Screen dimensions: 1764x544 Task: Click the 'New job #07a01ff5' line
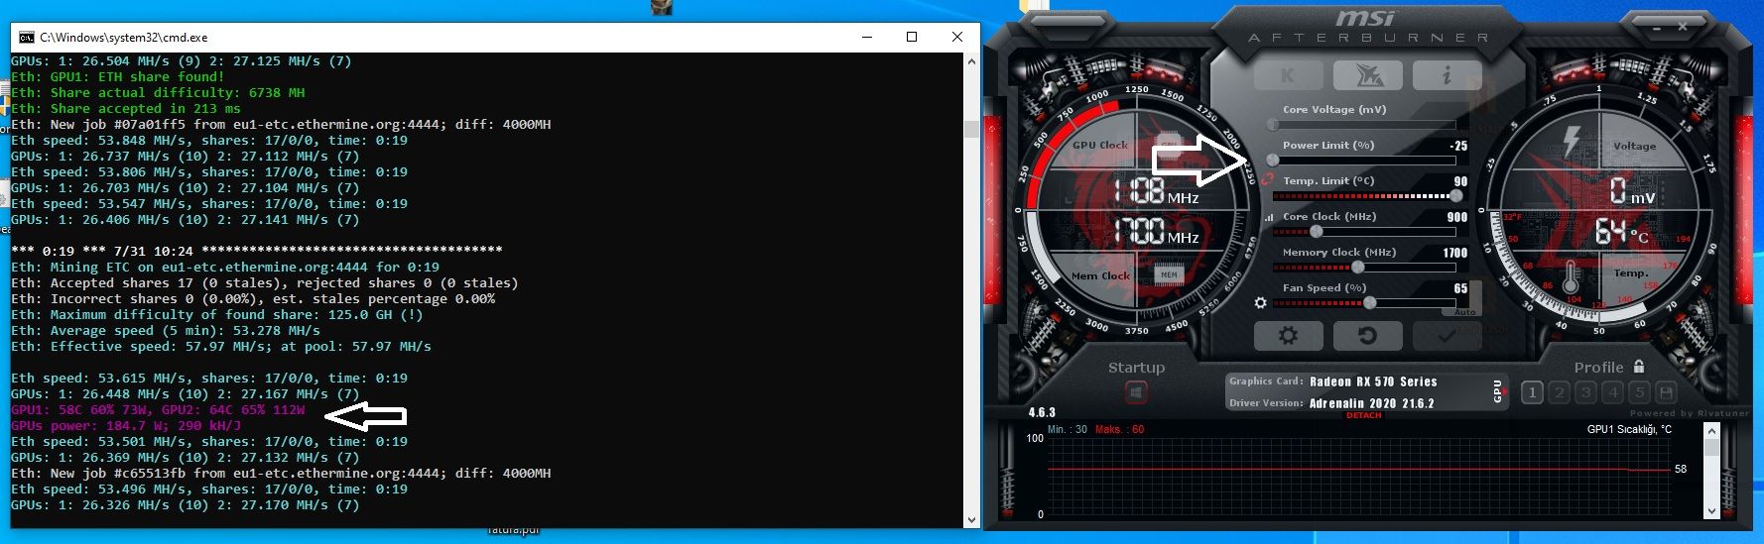coord(281,124)
